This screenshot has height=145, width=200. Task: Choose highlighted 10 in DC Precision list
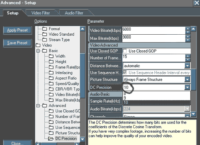[x=156, y=102]
